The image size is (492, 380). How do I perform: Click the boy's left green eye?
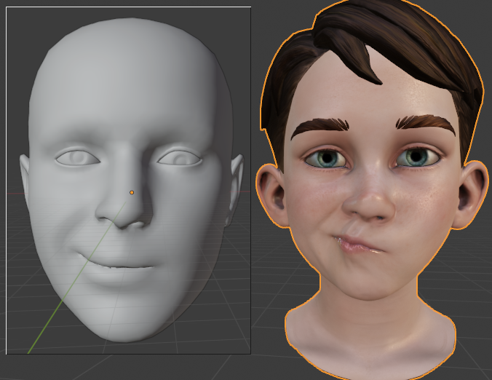327,158
